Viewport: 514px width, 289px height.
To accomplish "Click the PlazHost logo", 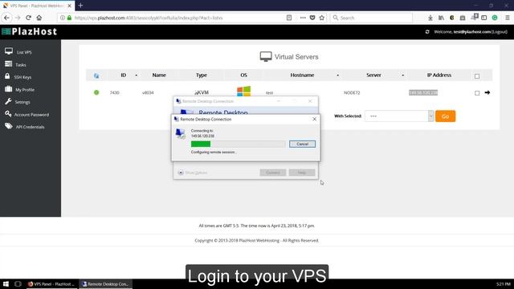I will [x=30, y=31].
